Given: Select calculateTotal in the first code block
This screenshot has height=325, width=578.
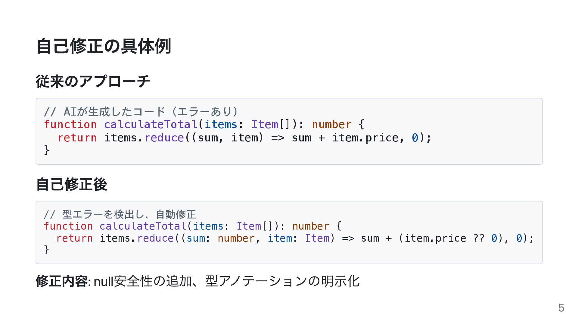Looking at the screenshot, I should [x=151, y=124].
